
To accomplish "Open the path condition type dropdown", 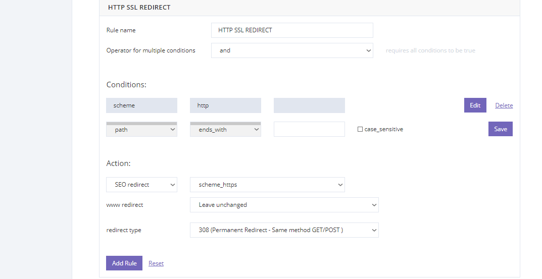I will (142, 130).
